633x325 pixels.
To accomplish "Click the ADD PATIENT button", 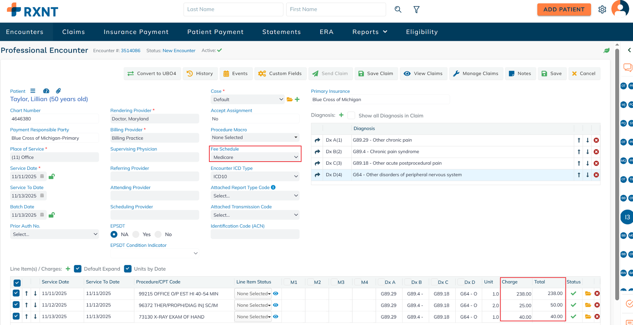I will (x=564, y=10).
